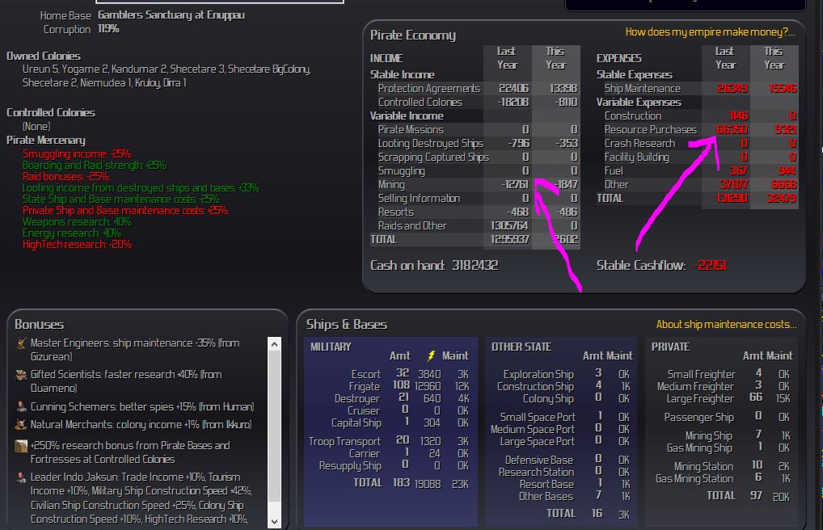
Task: Click the Ships & Bases panel heading
Action: (346, 324)
